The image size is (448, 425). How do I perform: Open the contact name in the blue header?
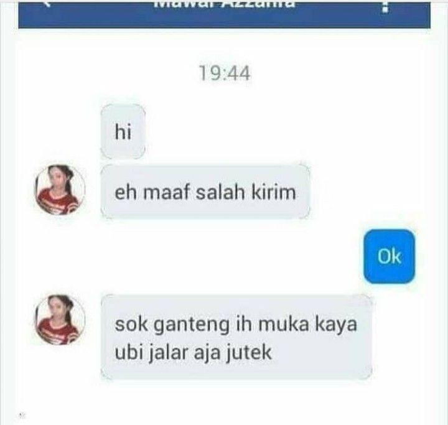[x=224, y=5]
